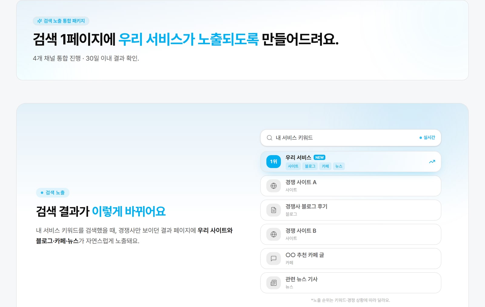485x307 pixels.
Task: Click the NEW badge next to 우리 서비스
Action: [319, 157]
